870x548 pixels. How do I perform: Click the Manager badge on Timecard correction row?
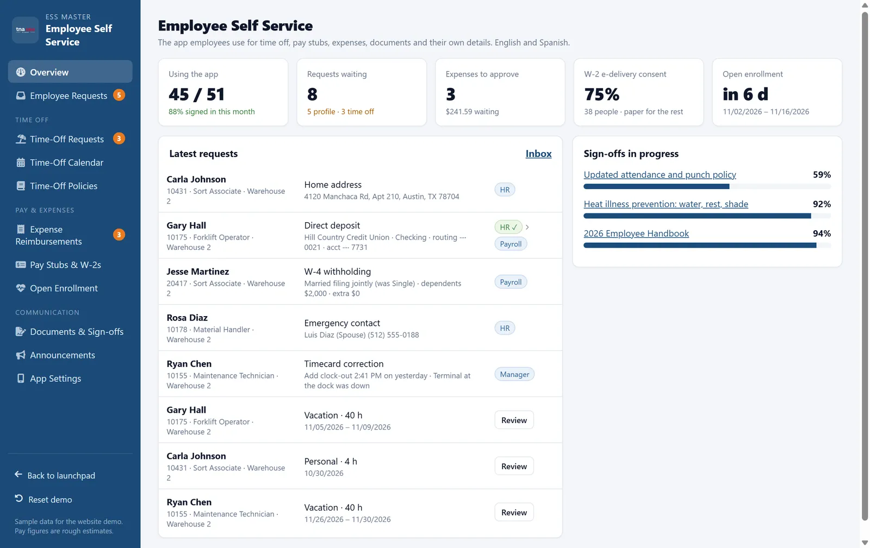[x=514, y=374]
